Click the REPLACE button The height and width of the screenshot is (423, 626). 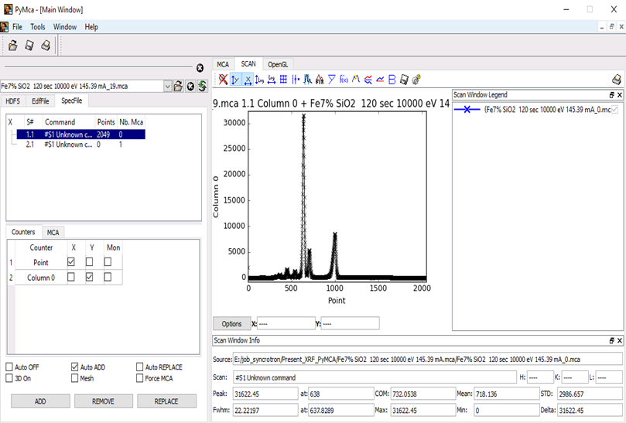click(x=166, y=401)
